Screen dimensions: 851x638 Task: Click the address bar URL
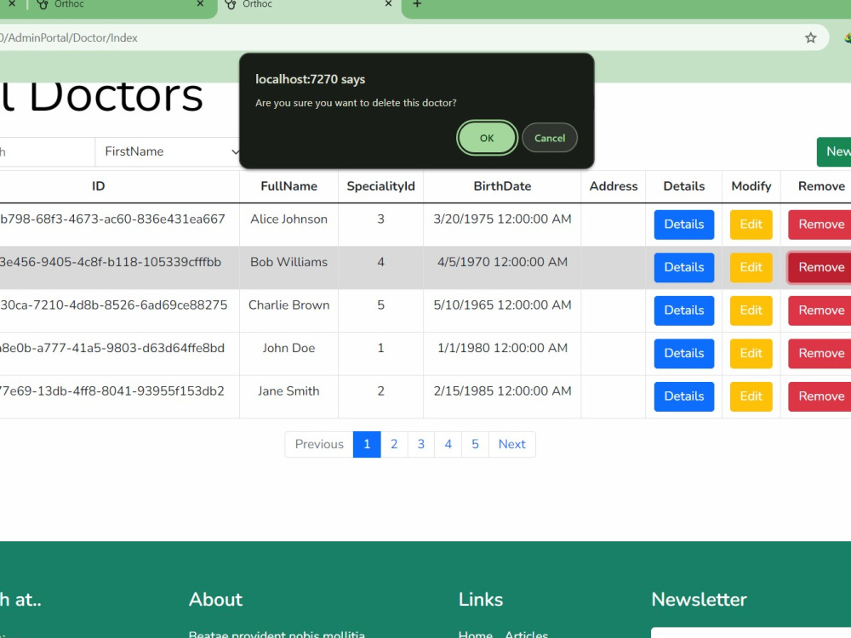[69, 37]
